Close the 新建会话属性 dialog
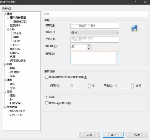The image size is (150, 140). tap(145, 2)
